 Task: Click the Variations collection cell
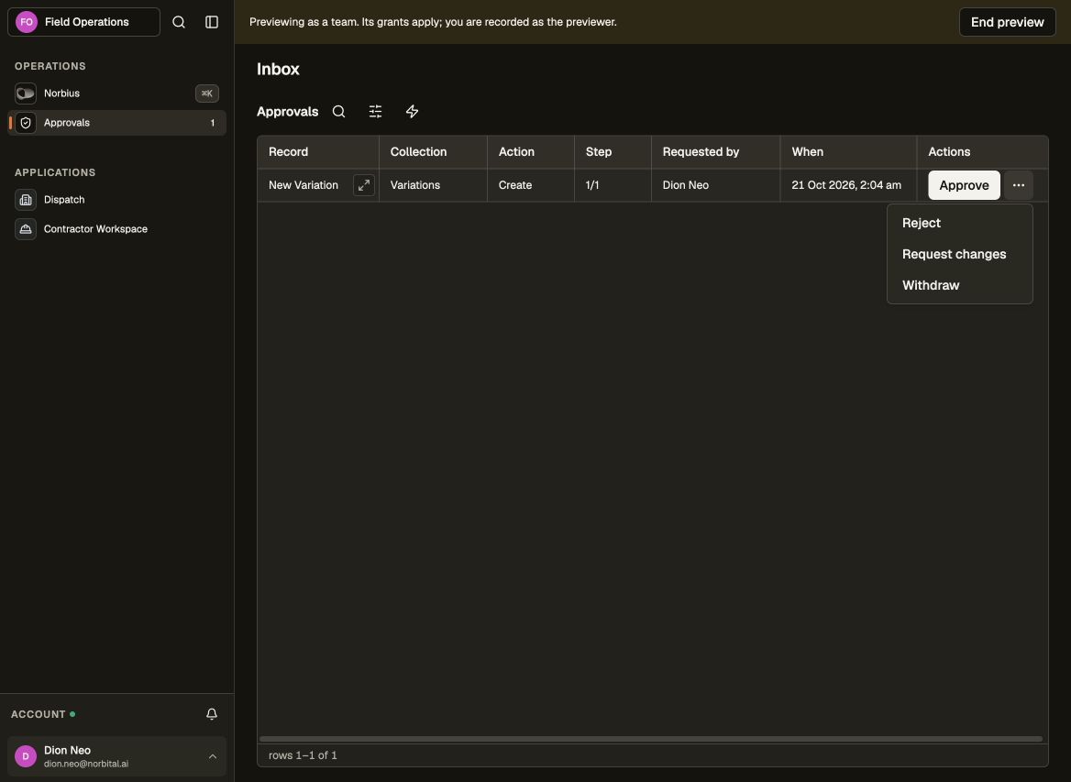coord(433,185)
